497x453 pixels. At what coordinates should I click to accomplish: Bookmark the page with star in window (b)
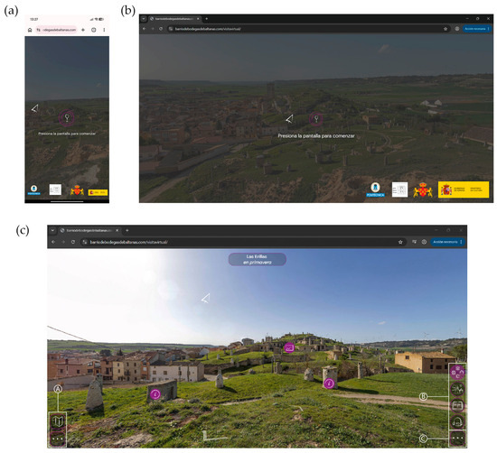[445, 29]
